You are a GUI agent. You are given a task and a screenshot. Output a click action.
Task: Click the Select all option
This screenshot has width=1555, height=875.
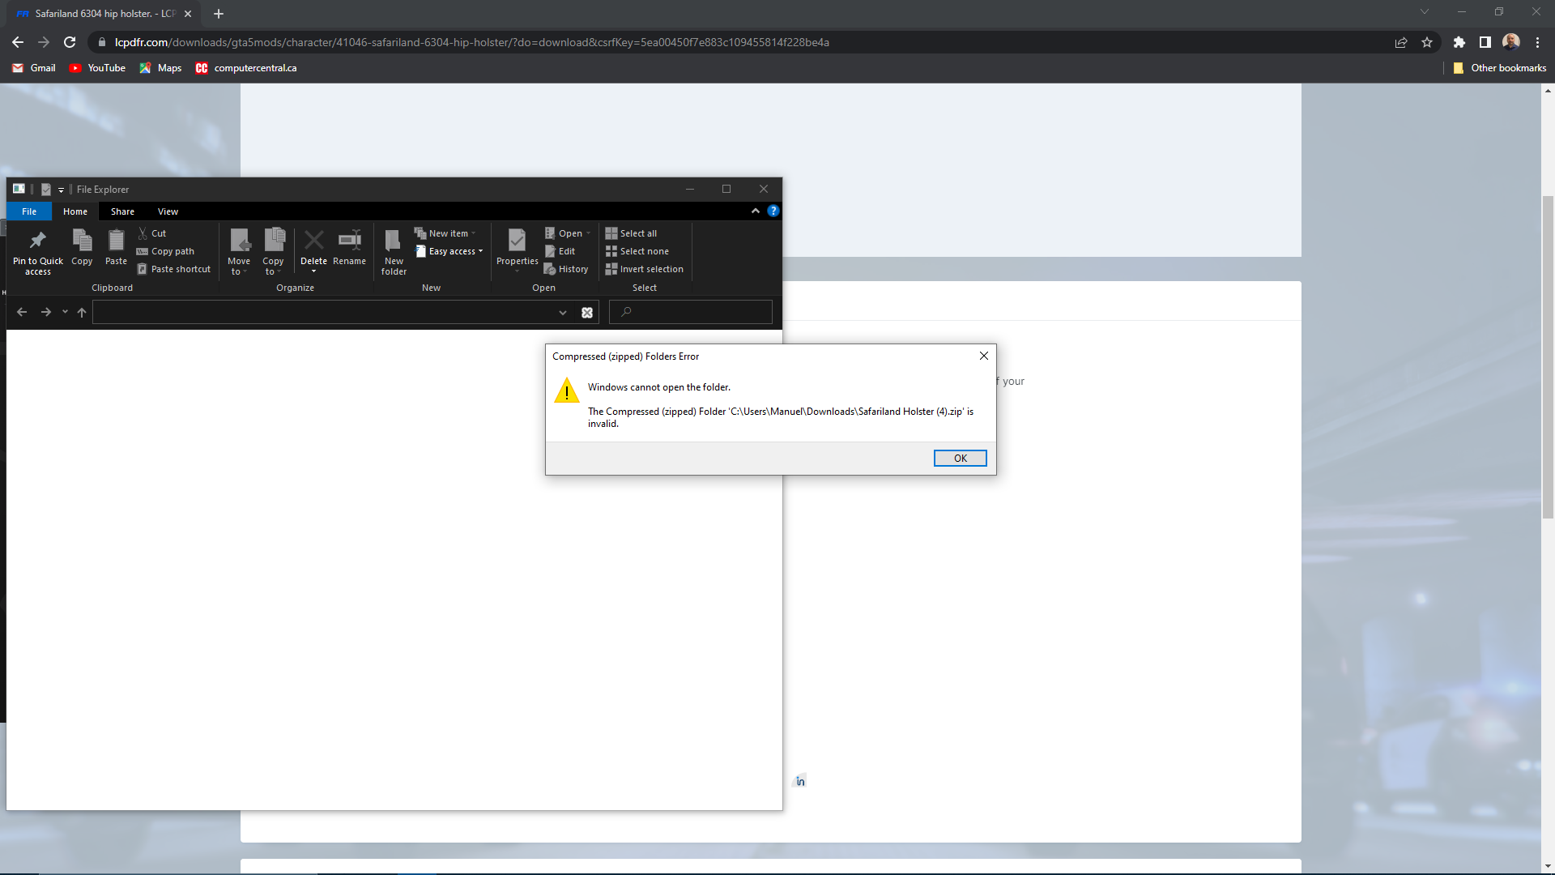coord(637,233)
